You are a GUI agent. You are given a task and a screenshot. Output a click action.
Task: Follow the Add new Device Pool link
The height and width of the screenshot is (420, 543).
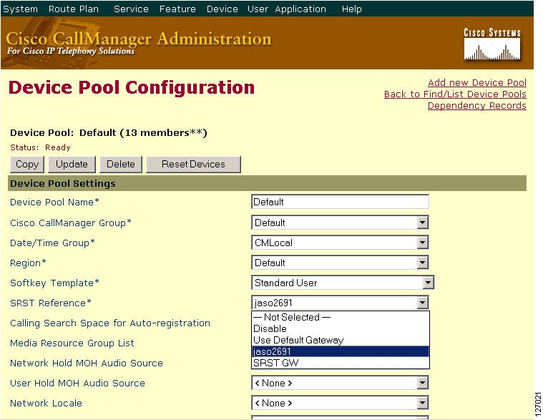(x=477, y=83)
